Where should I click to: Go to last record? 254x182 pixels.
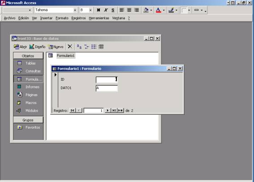(114, 111)
